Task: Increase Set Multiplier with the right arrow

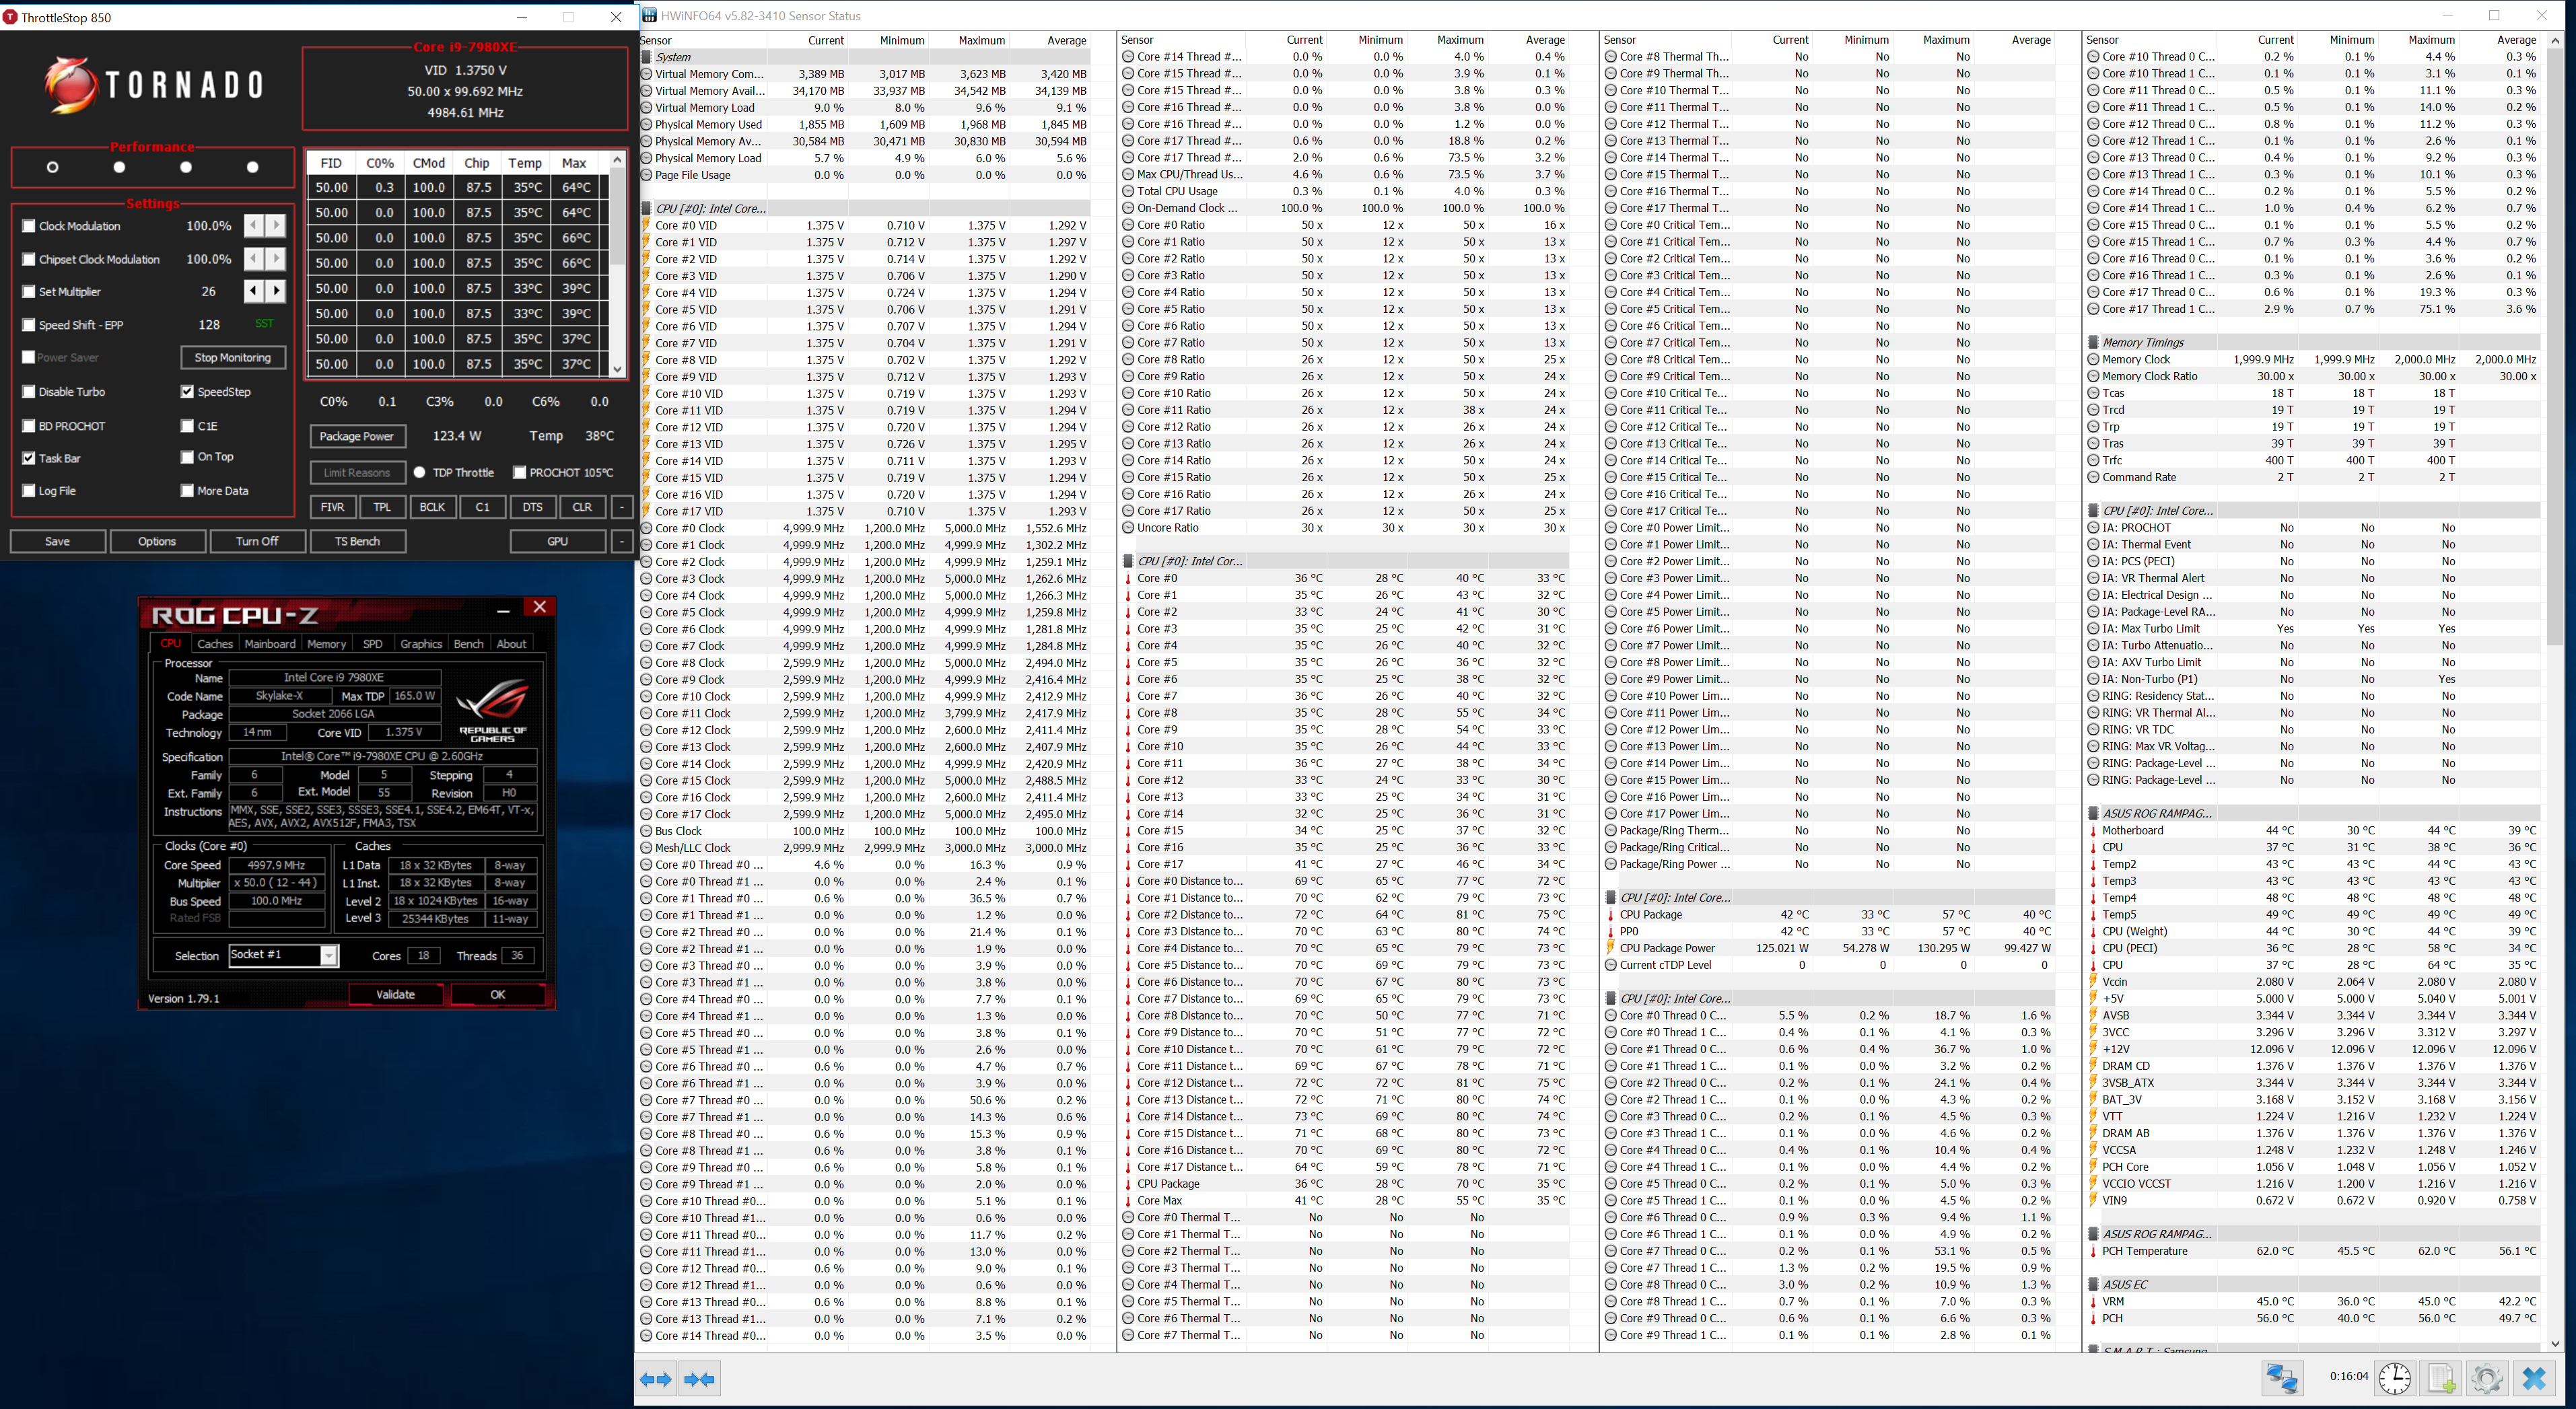Action: click(x=276, y=291)
